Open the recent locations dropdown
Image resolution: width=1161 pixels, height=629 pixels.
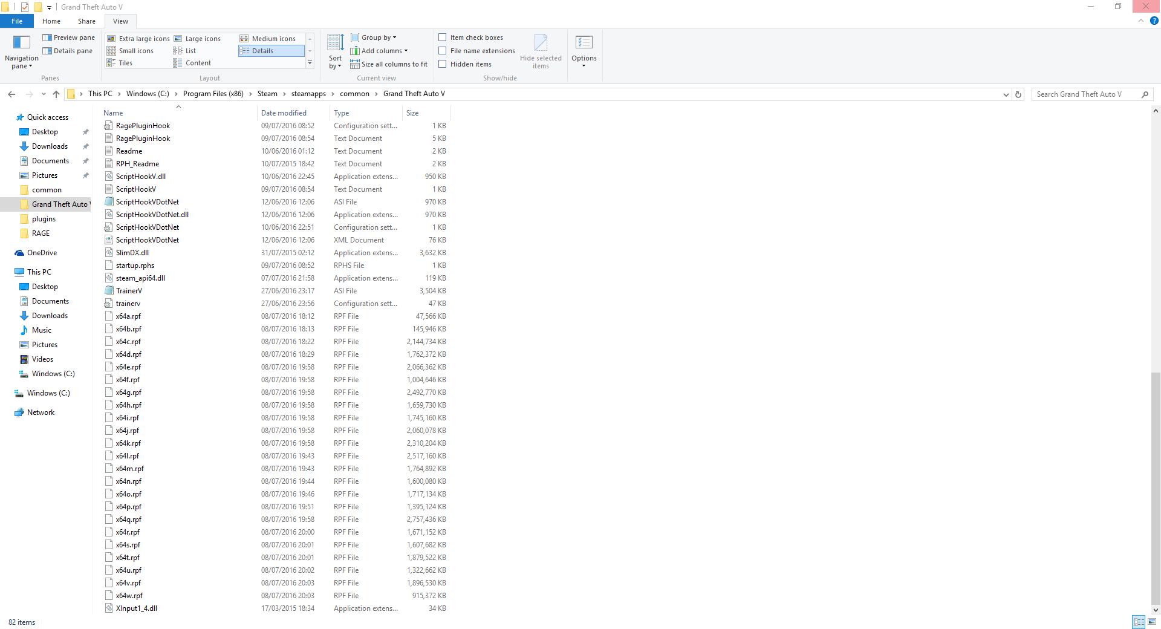pyautogui.click(x=44, y=94)
